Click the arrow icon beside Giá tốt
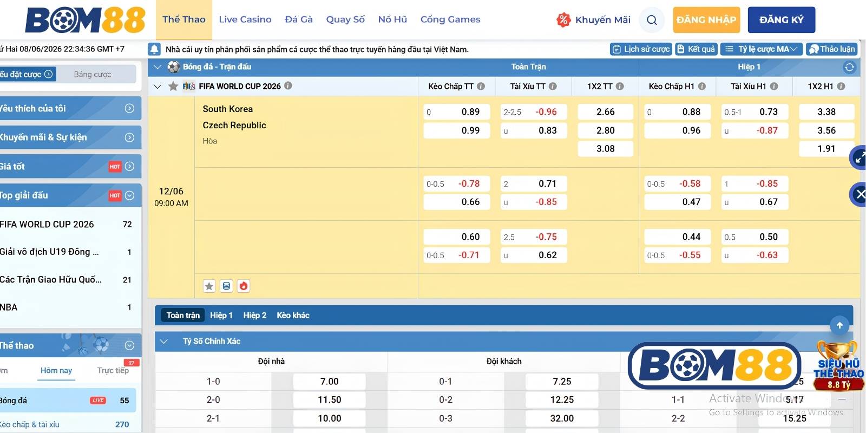The height and width of the screenshot is (433, 866). (x=129, y=166)
